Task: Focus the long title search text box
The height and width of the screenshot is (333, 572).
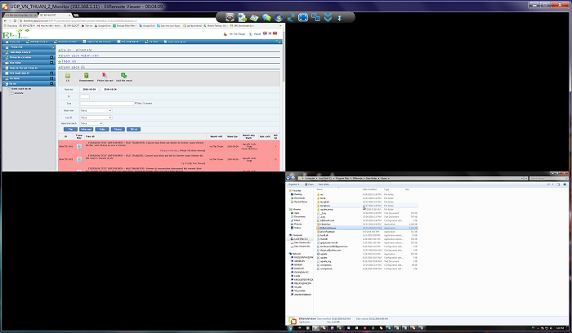Action: point(107,104)
